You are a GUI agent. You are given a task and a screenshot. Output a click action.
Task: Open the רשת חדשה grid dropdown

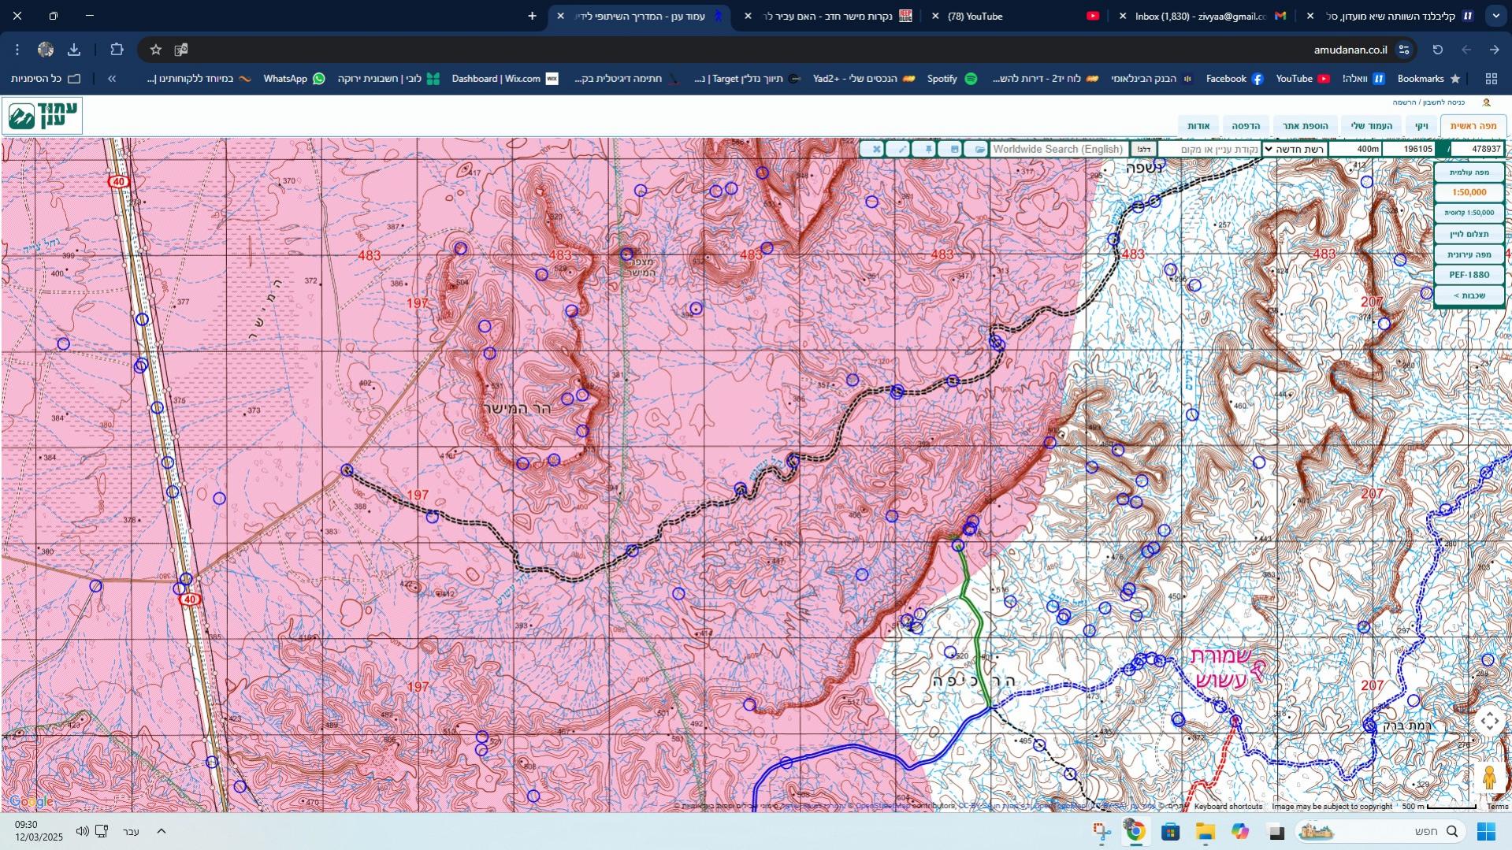pos(1294,149)
